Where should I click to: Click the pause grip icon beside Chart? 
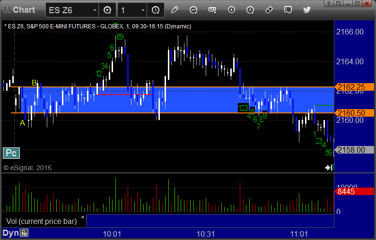[7, 10]
